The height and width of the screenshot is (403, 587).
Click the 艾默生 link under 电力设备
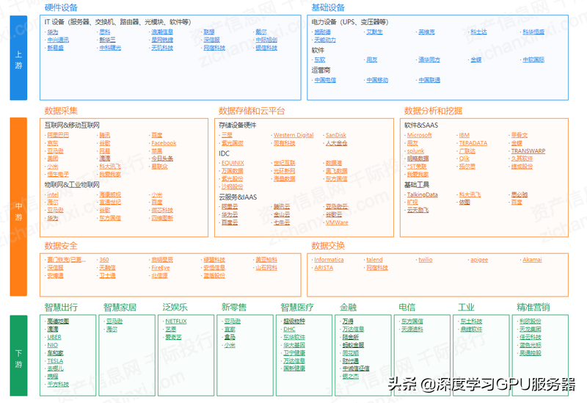pyautogui.click(x=374, y=32)
